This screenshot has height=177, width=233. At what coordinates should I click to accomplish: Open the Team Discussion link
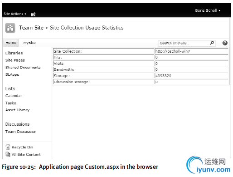point(21,132)
